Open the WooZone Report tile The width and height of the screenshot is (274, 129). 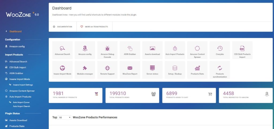(130, 70)
